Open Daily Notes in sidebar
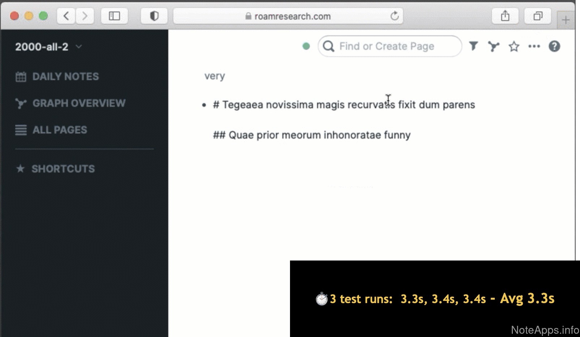 pos(65,76)
